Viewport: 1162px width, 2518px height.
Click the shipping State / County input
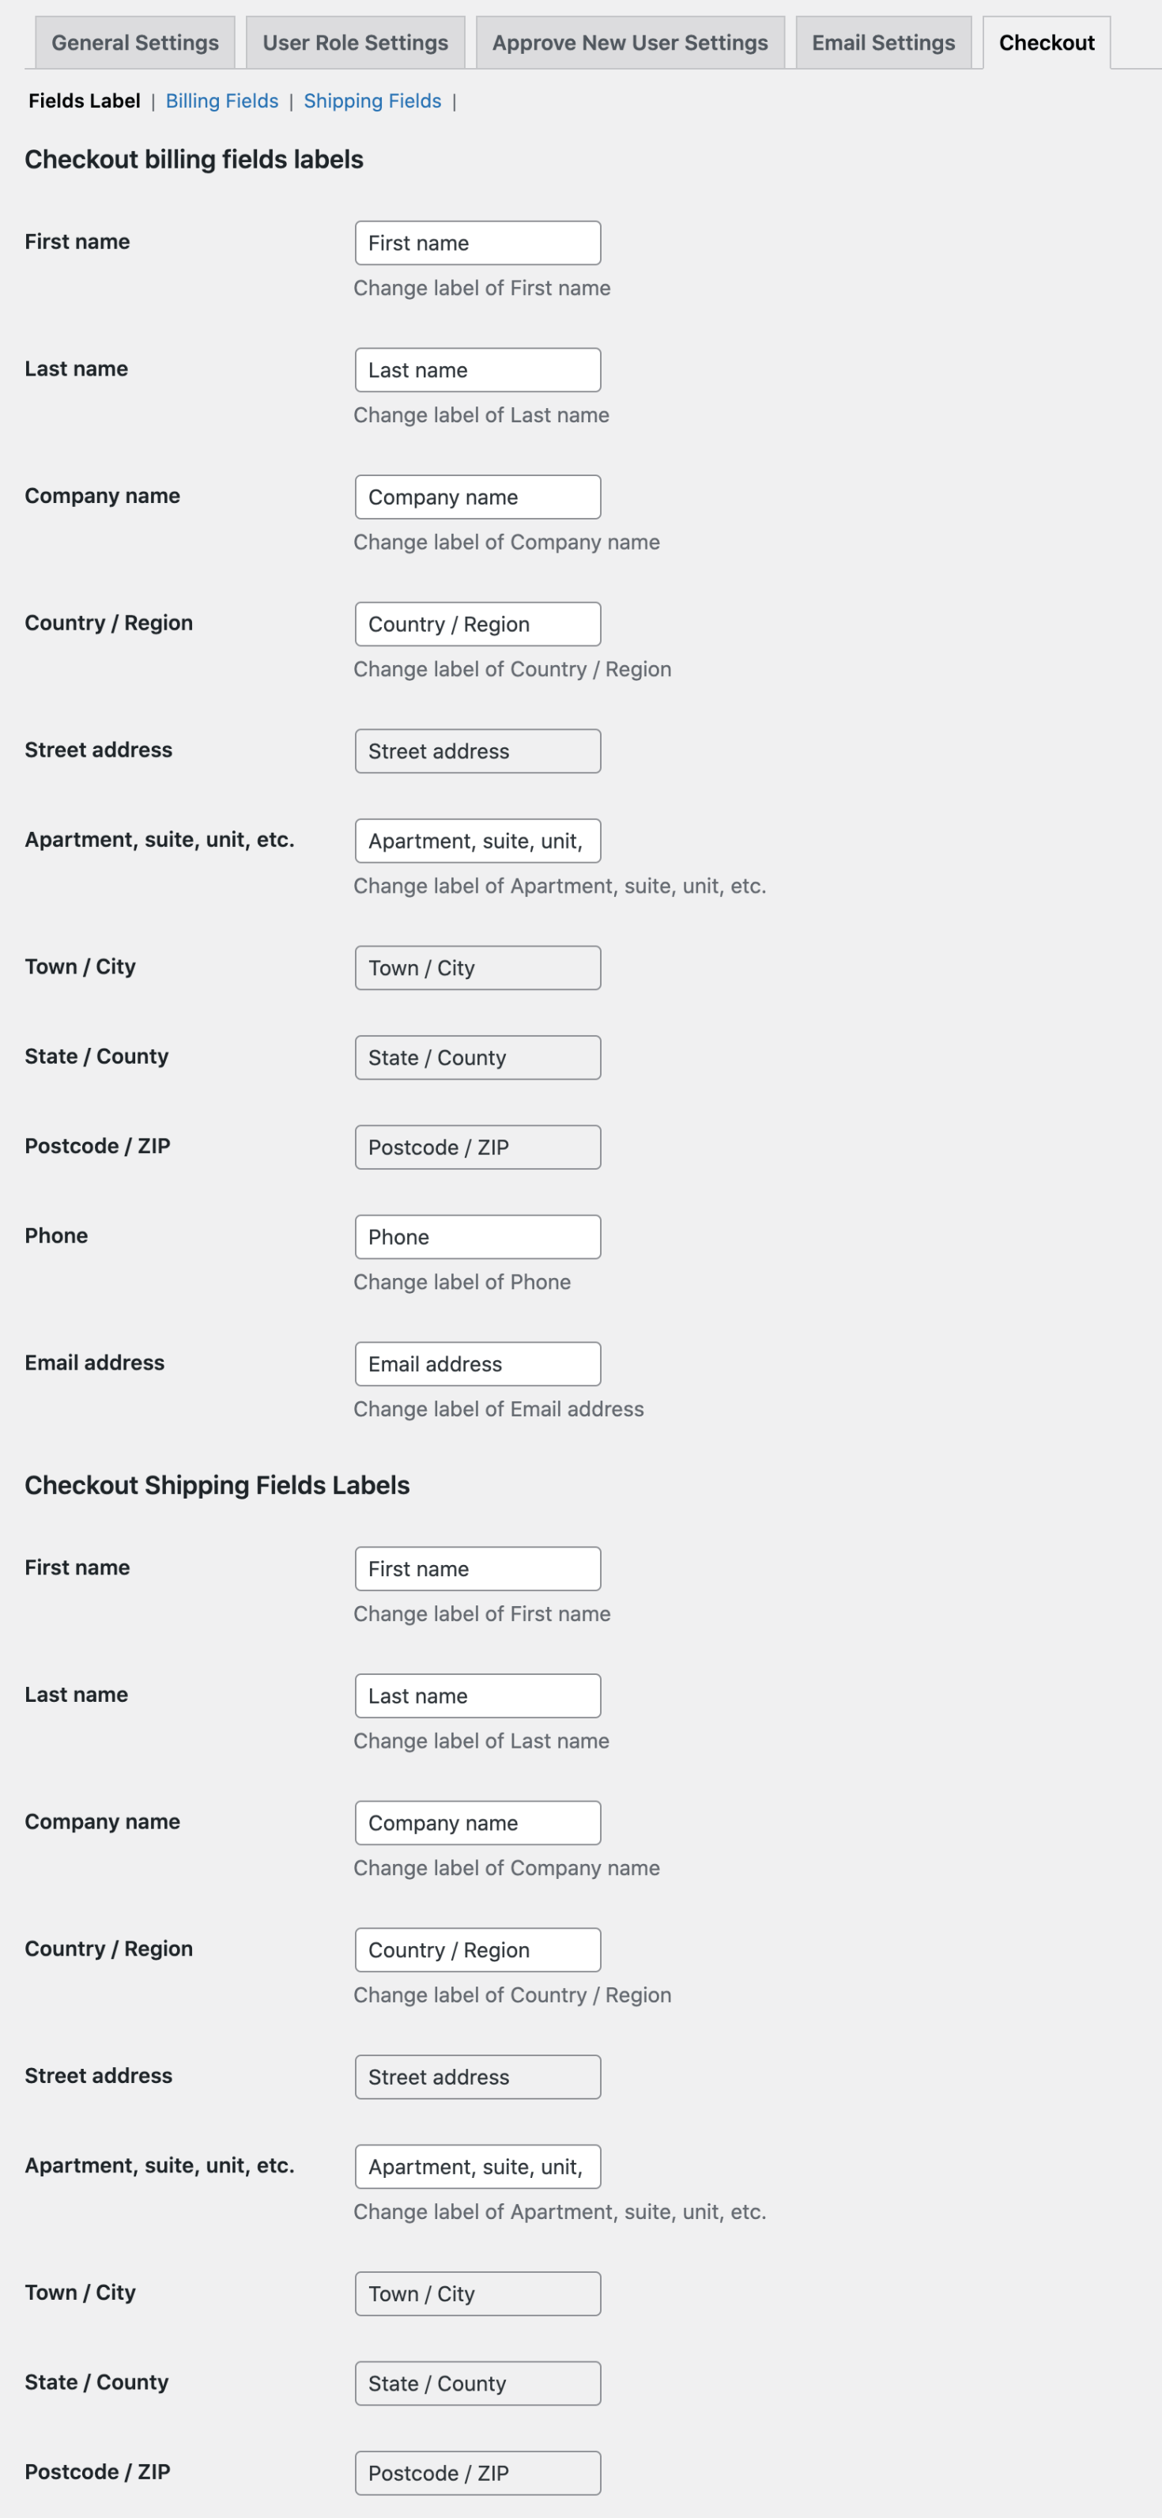tap(477, 2383)
